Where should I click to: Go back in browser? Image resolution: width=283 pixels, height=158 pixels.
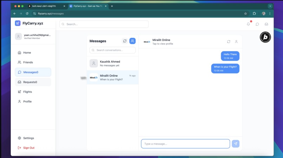tap(15, 14)
